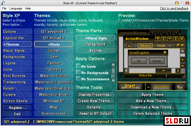
Task: Open the Boot Screens section
Action: 17,76
